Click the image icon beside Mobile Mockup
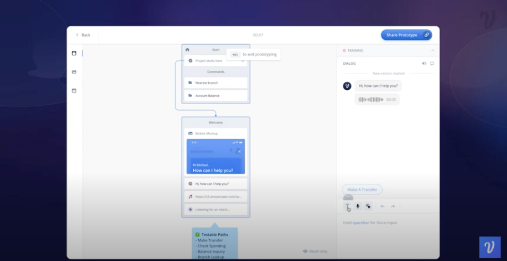 tap(190, 133)
